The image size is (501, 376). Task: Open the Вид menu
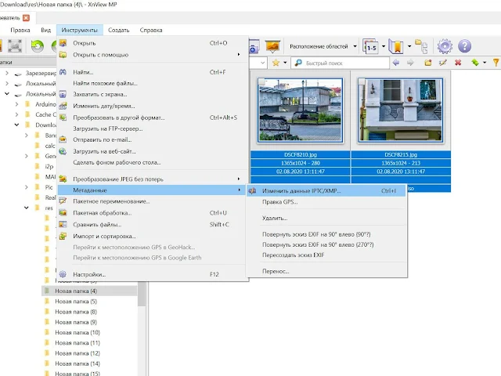click(x=45, y=30)
